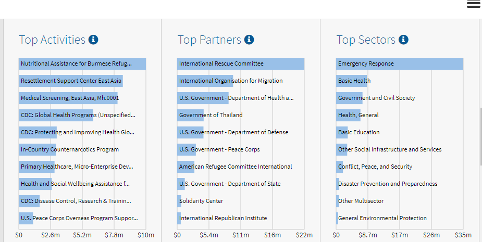Open the Top Activities heading
This screenshot has width=482, height=242.
pos(52,40)
